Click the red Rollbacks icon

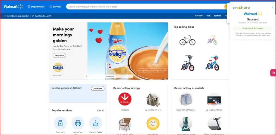click(125, 99)
